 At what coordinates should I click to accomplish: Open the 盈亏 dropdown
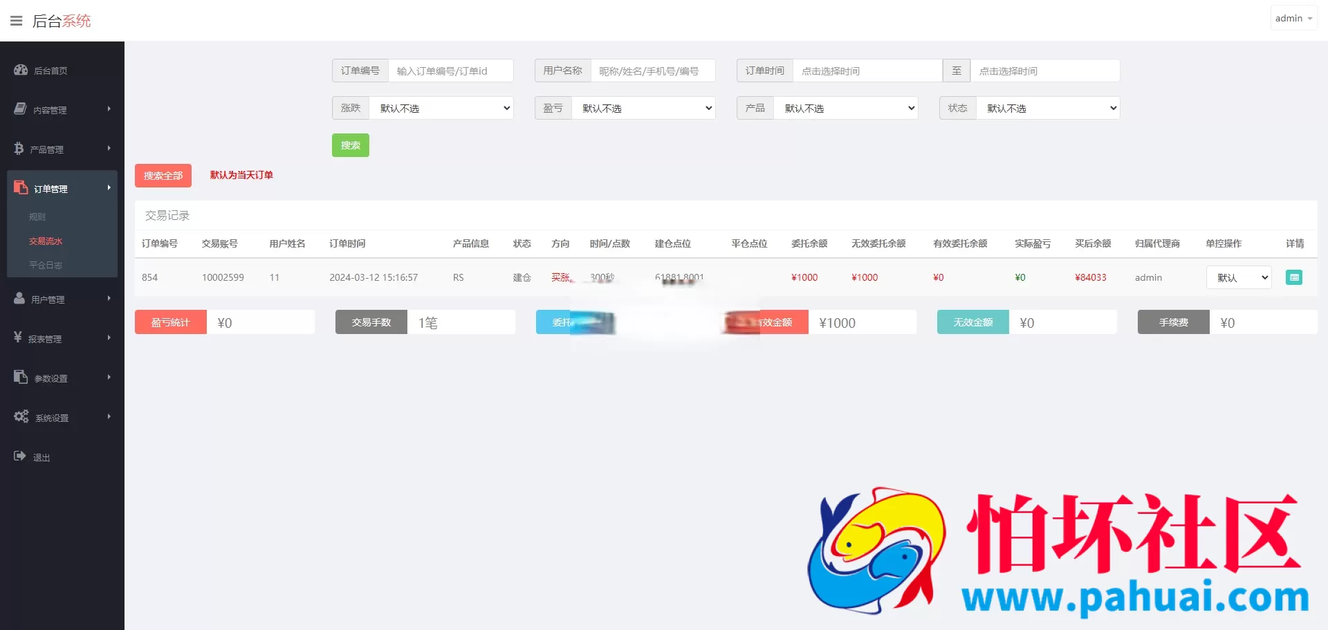pyautogui.click(x=643, y=108)
